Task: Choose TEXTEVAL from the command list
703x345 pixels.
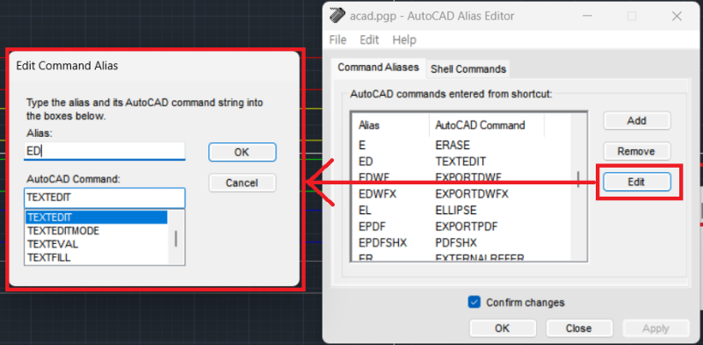Action: pos(96,244)
